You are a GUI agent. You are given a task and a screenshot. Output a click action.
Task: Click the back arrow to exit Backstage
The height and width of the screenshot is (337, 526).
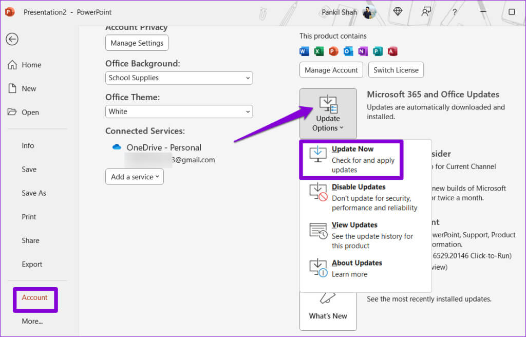(12, 39)
